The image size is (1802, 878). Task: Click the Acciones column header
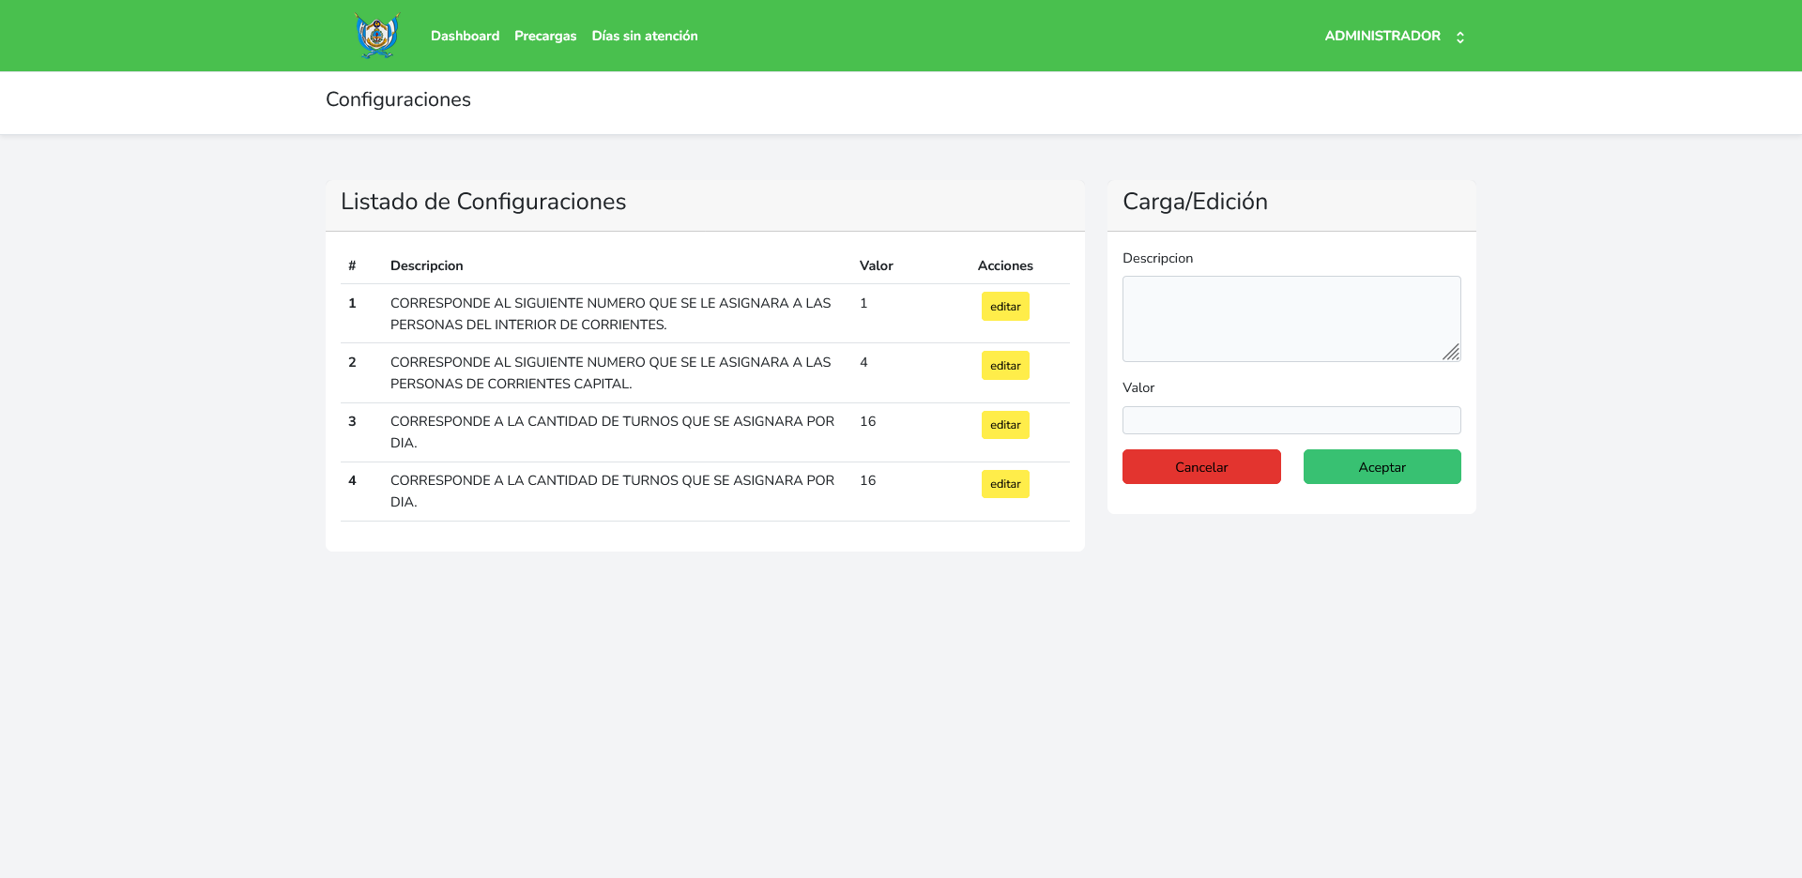coord(1005,265)
